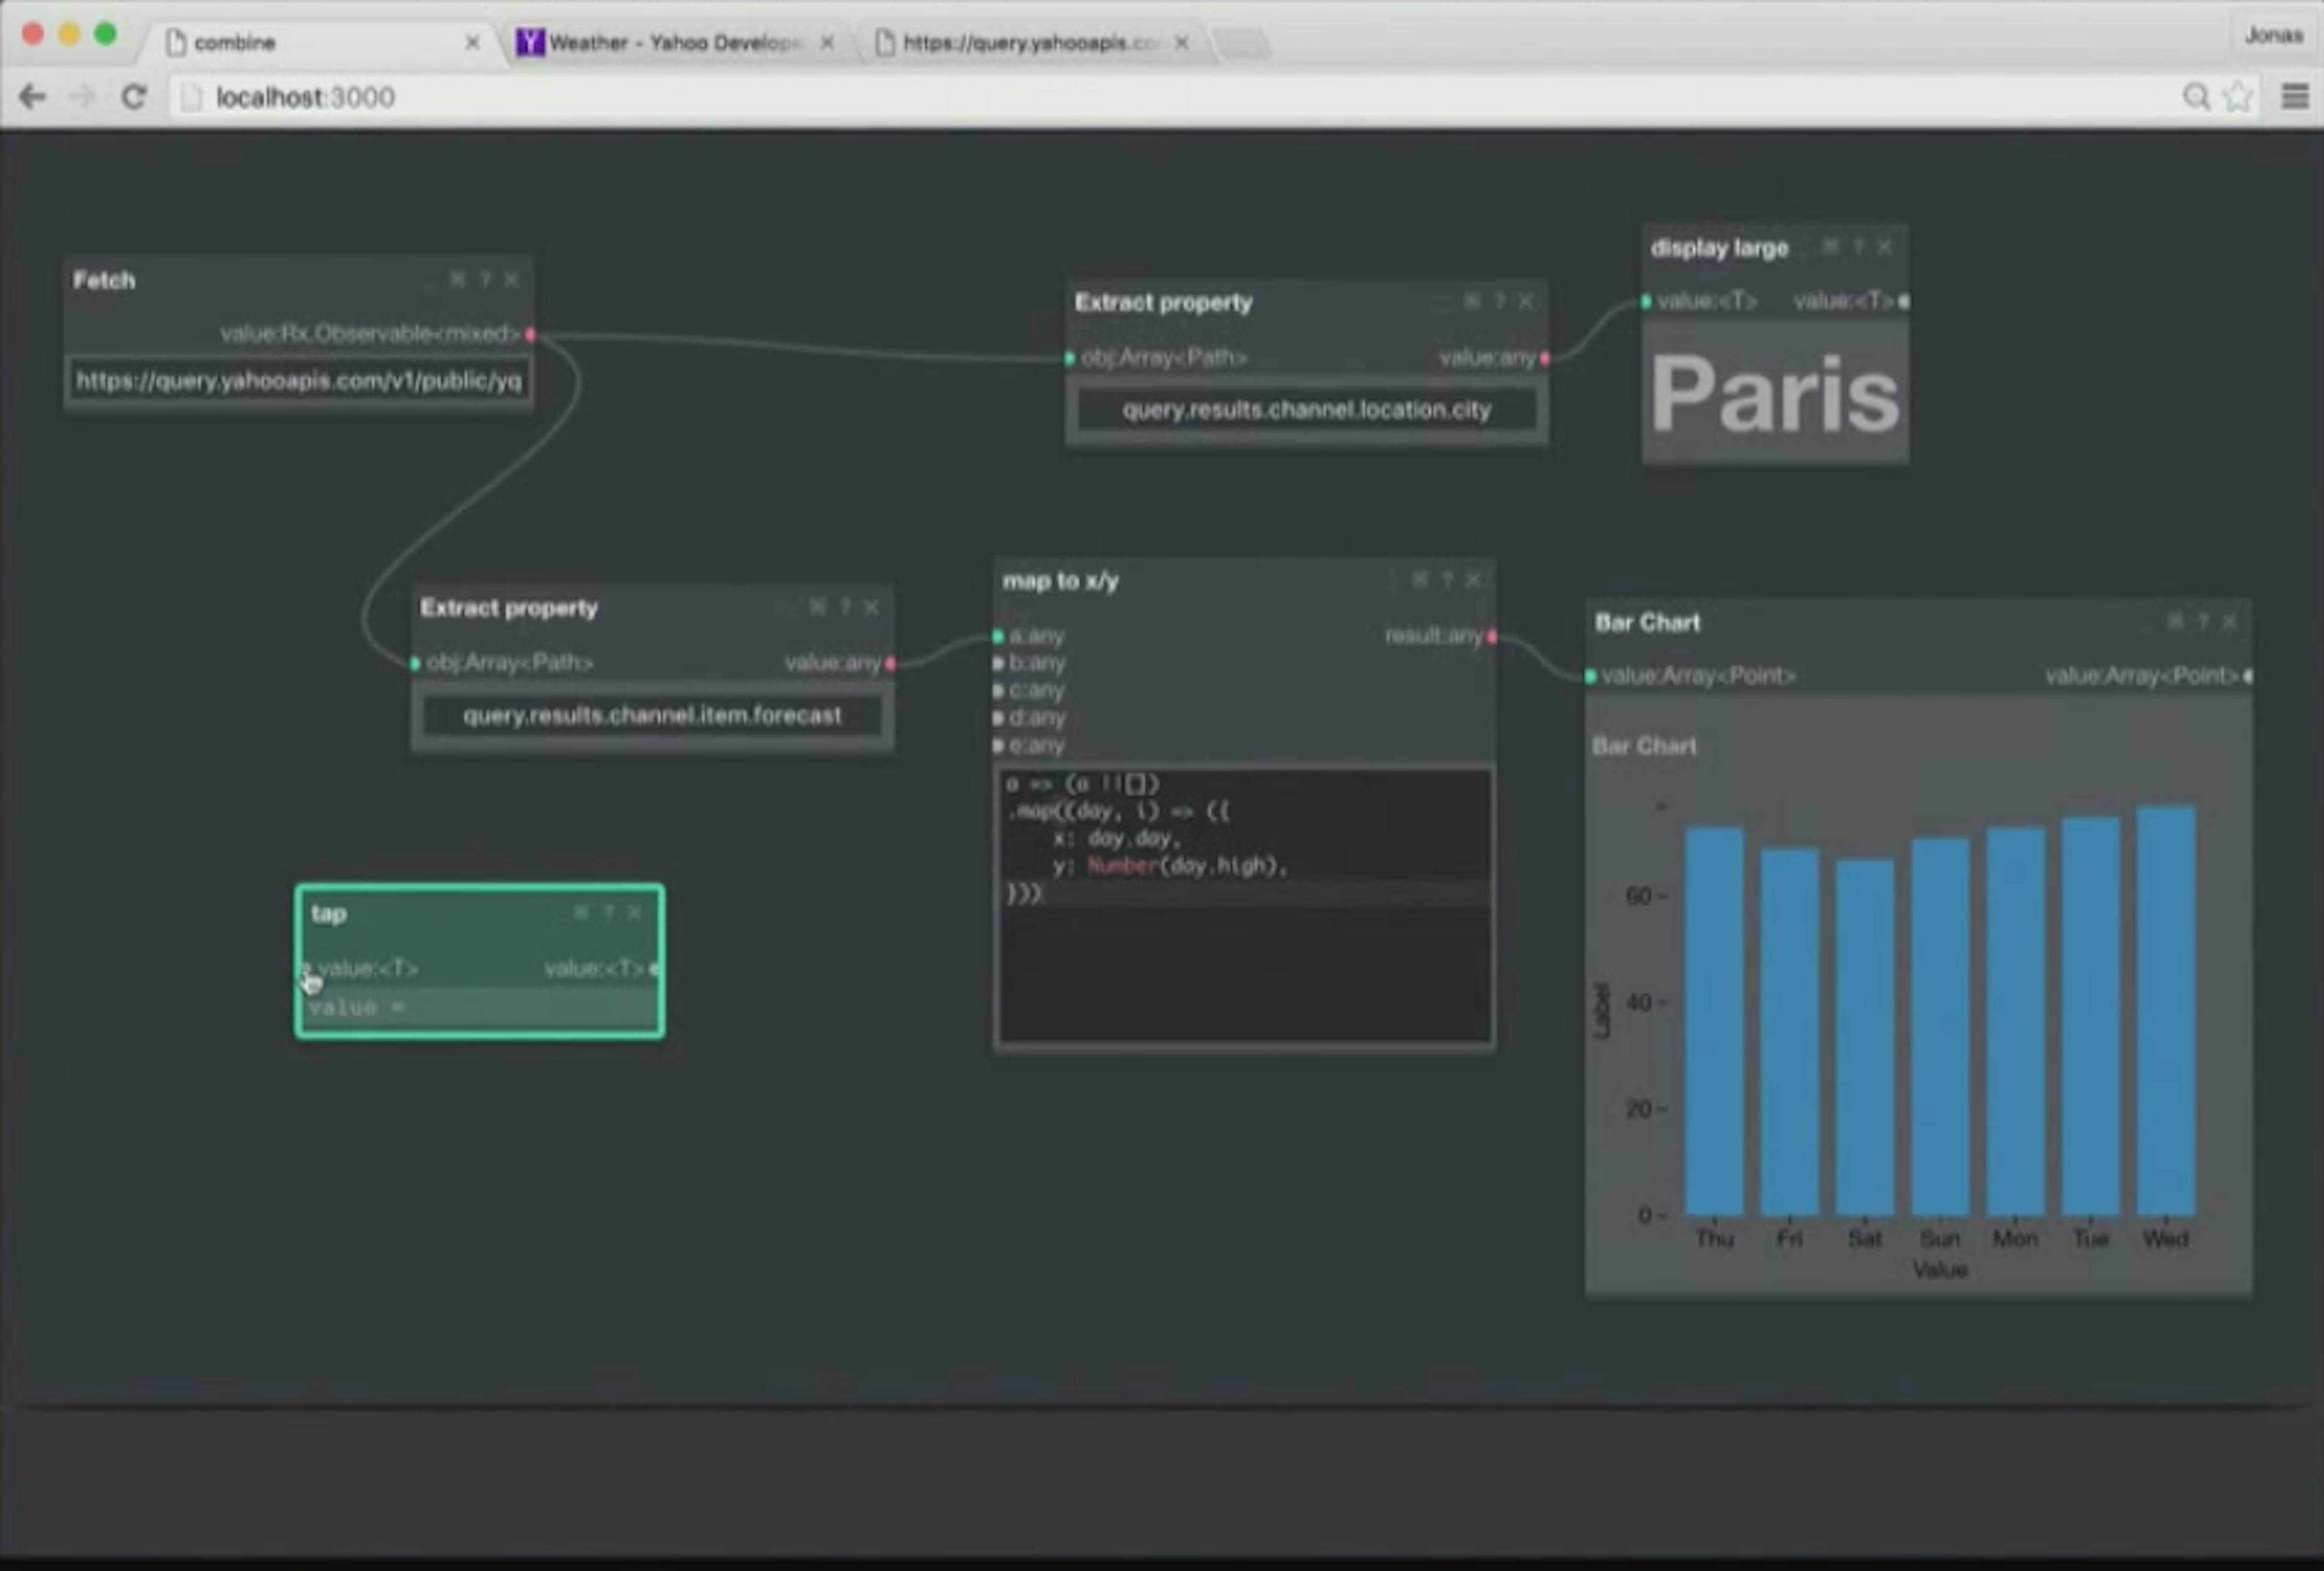This screenshot has width=2324, height=1571.
Task: Open help for the Fetch node
Action: click(485, 280)
